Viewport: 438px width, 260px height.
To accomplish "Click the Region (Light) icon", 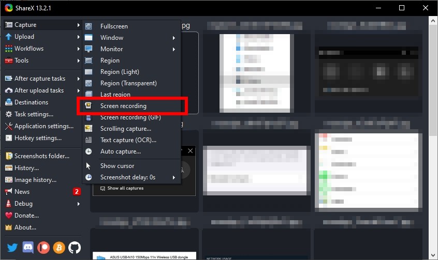I will (x=89, y=72).
